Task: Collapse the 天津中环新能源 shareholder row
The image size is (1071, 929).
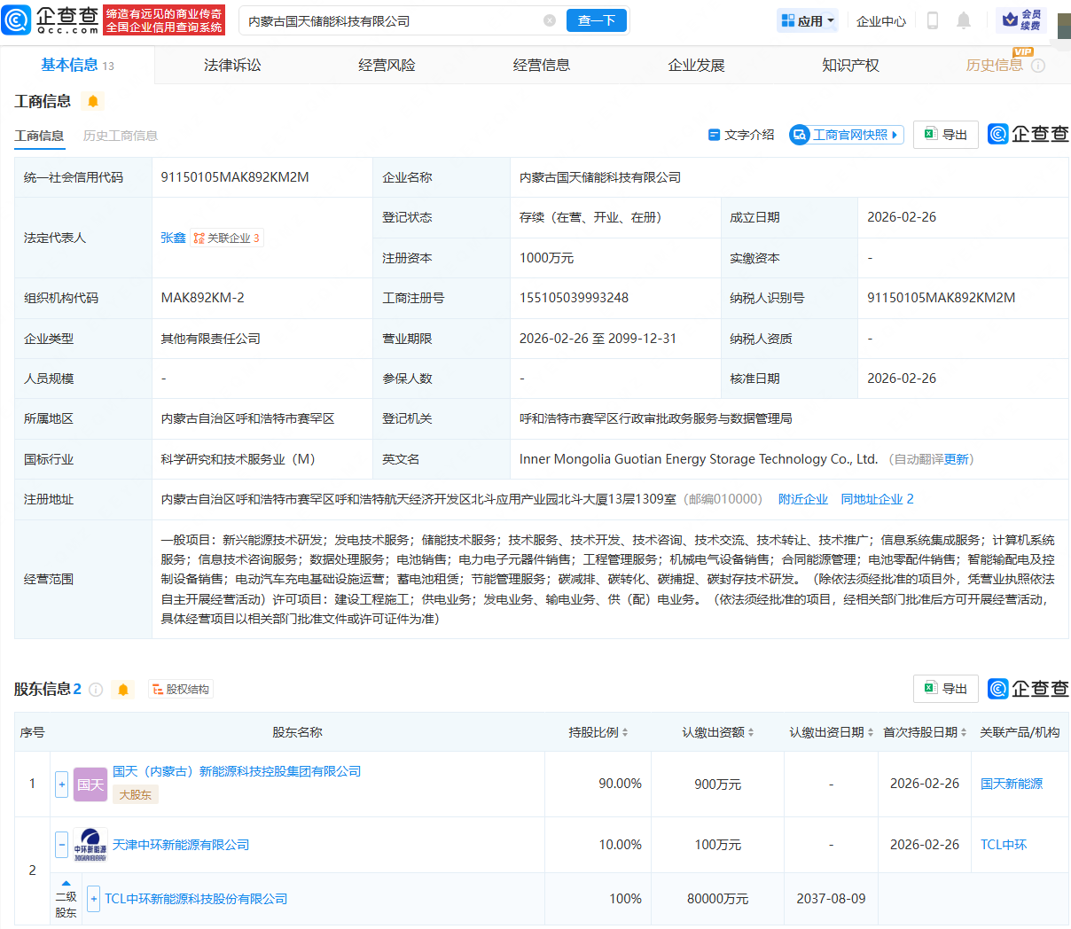Action: click(x=61, y=845)
